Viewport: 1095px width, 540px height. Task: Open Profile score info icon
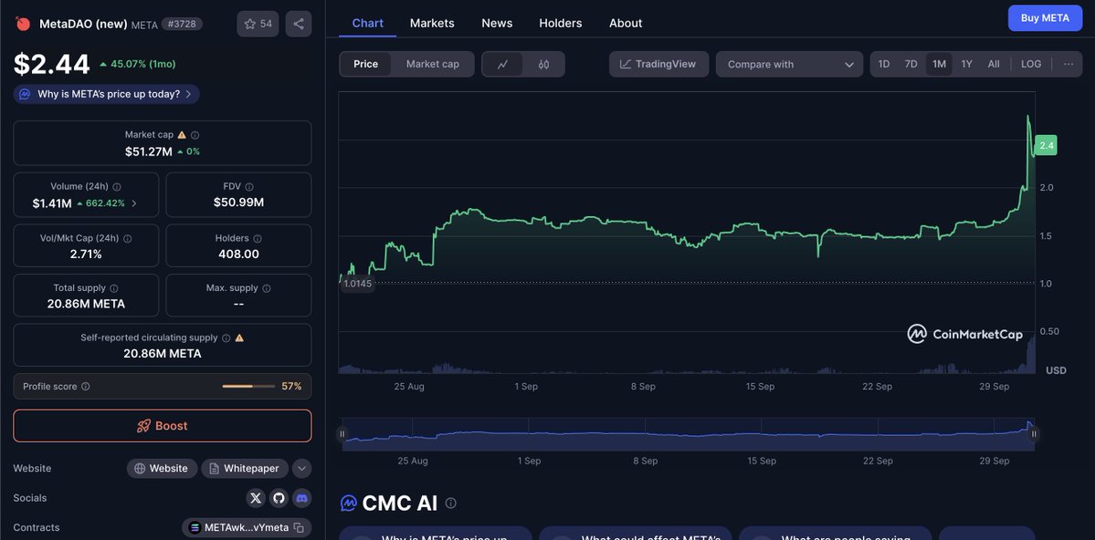tap(85, 387)
